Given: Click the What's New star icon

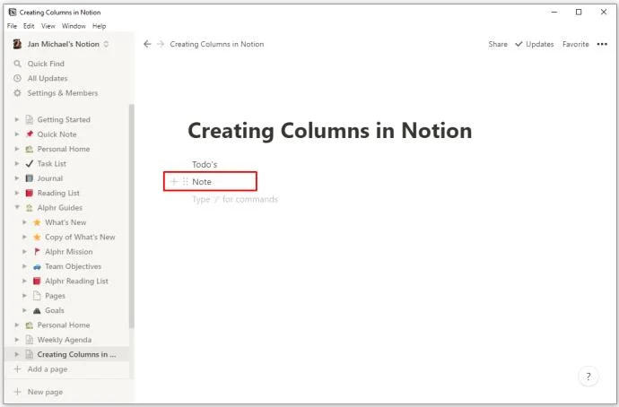Looking at the screenshot, I should click(x=37, y=222).
